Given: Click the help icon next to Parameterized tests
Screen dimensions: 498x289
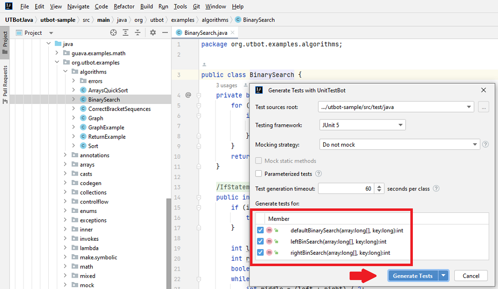Looking at the screenshot, I should click(x=319, y=174).
